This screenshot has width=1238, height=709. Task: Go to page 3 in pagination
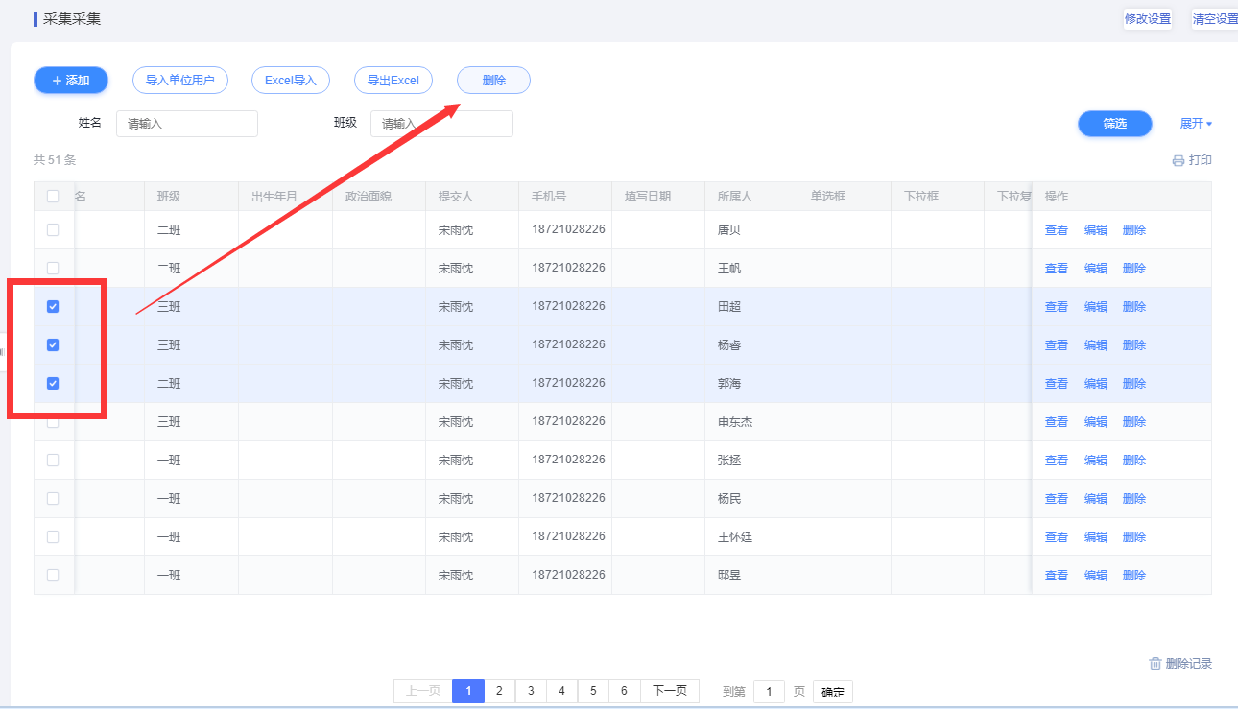(x=531, y=691)
